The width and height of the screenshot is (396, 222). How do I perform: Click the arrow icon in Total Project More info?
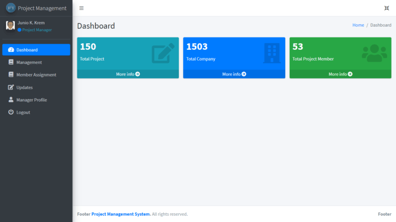click(x=138, y=74)
